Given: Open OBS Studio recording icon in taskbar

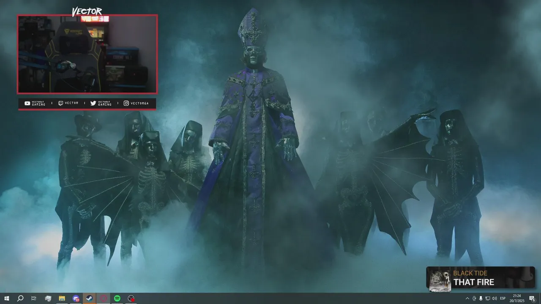Looking at the screenshot, I should [x=131, y=299].
